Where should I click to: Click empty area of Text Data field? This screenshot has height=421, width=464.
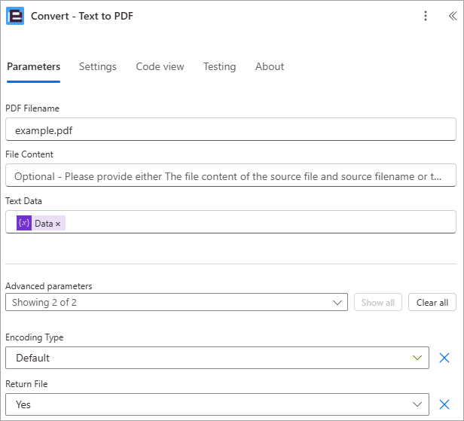(261, 222)
